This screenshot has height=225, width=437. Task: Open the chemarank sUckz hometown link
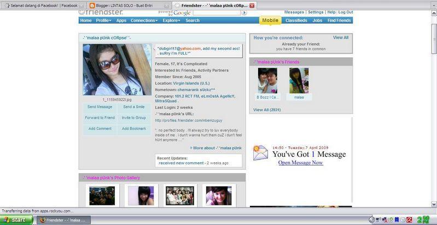coord(196,90)
